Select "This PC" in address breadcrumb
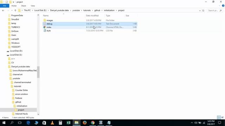Screen dimensions: 225x126 [27, 10]
